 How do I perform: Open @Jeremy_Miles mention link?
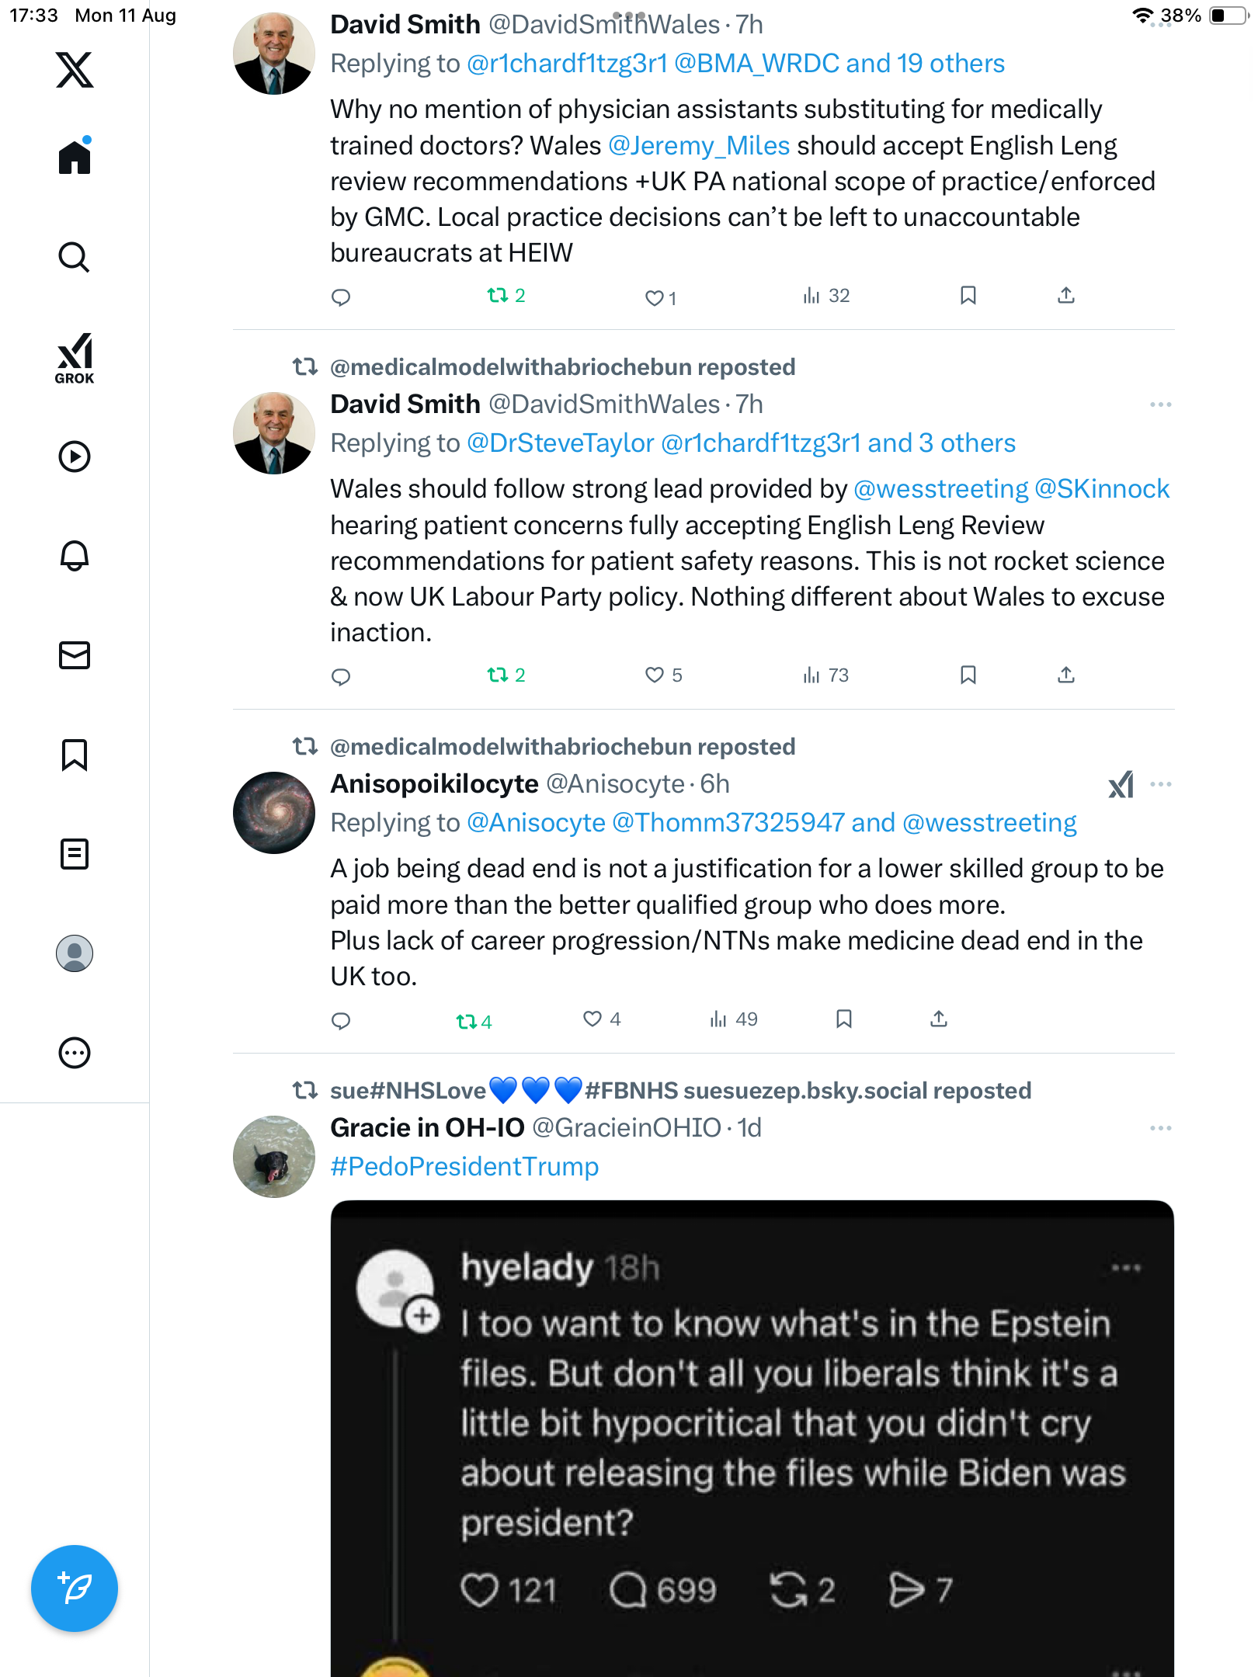tap(698, 146)
